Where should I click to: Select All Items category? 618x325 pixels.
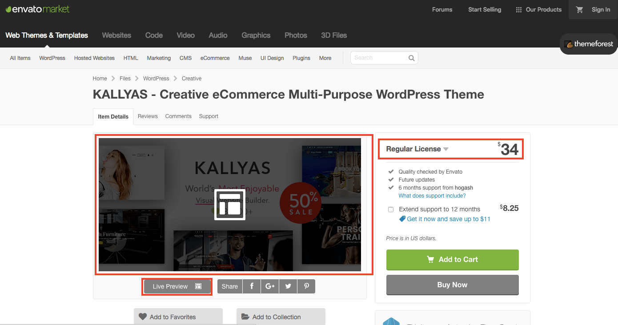point(20,58)
